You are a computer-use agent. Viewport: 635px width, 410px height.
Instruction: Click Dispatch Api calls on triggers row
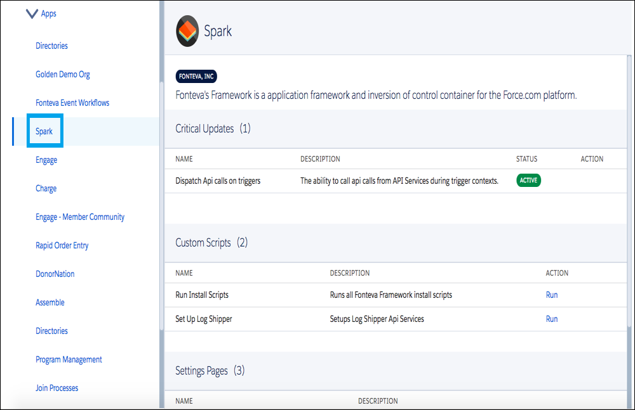[218, 181]
